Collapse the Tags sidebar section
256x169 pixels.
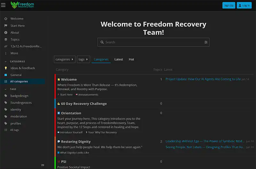[x=13, y=89]
